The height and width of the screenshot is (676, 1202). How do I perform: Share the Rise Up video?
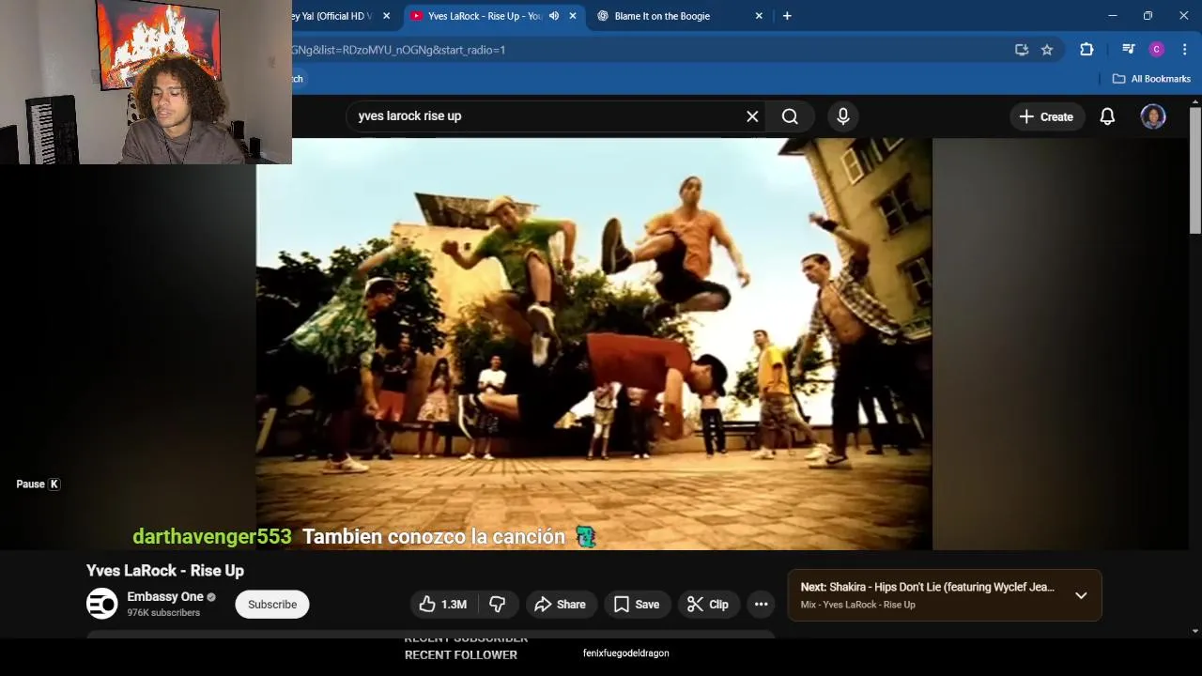(560, 605)
